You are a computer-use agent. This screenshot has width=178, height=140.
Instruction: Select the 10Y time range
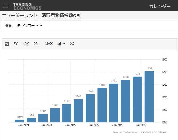click(26, 44)
